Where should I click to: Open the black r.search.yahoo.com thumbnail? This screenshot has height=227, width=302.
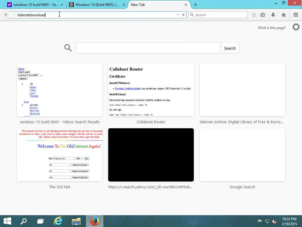click(151, 155)
